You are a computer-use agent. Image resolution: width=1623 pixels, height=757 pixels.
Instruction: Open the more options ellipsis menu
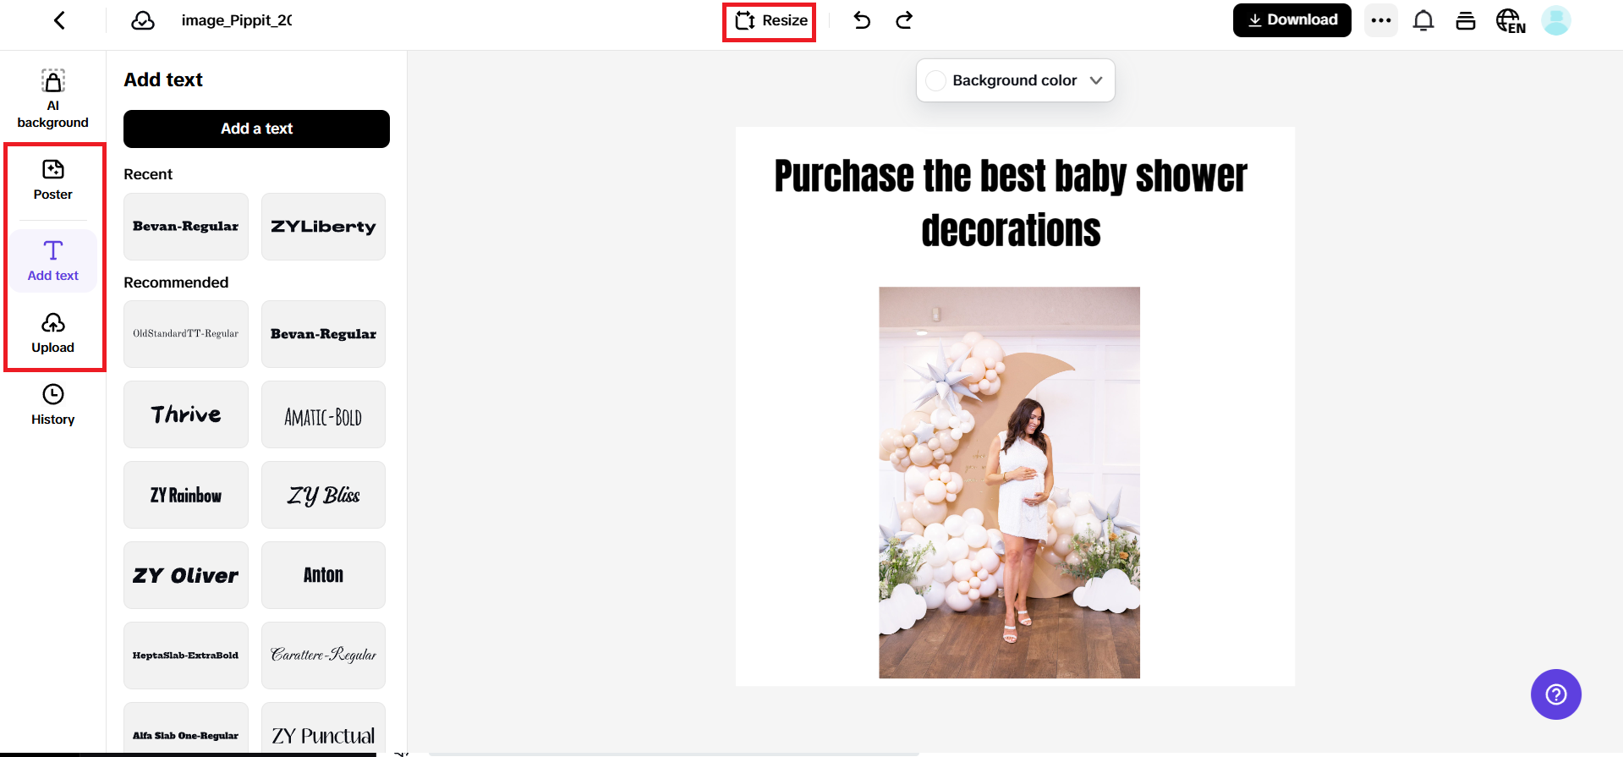[x=1381, y=20]
